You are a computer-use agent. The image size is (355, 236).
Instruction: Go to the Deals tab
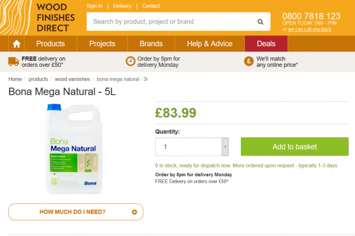click(x=266, y=44)
